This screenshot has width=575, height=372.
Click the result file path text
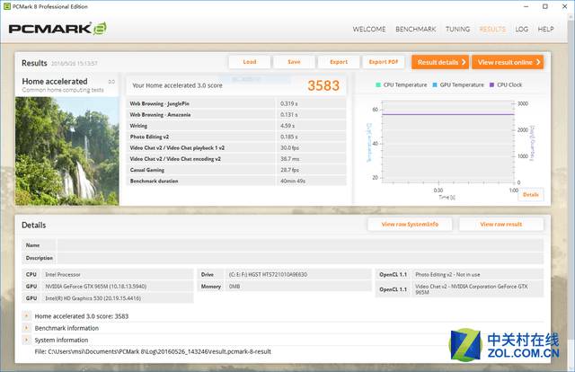153,351
